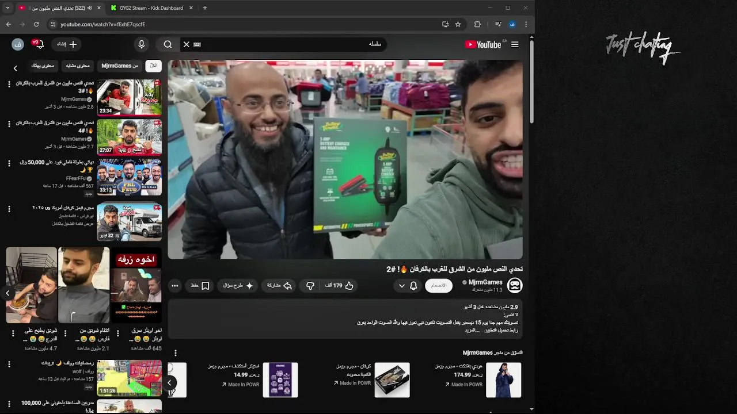
Task: Open options for 100,000 helicopter video
Action: click(9, 404)
